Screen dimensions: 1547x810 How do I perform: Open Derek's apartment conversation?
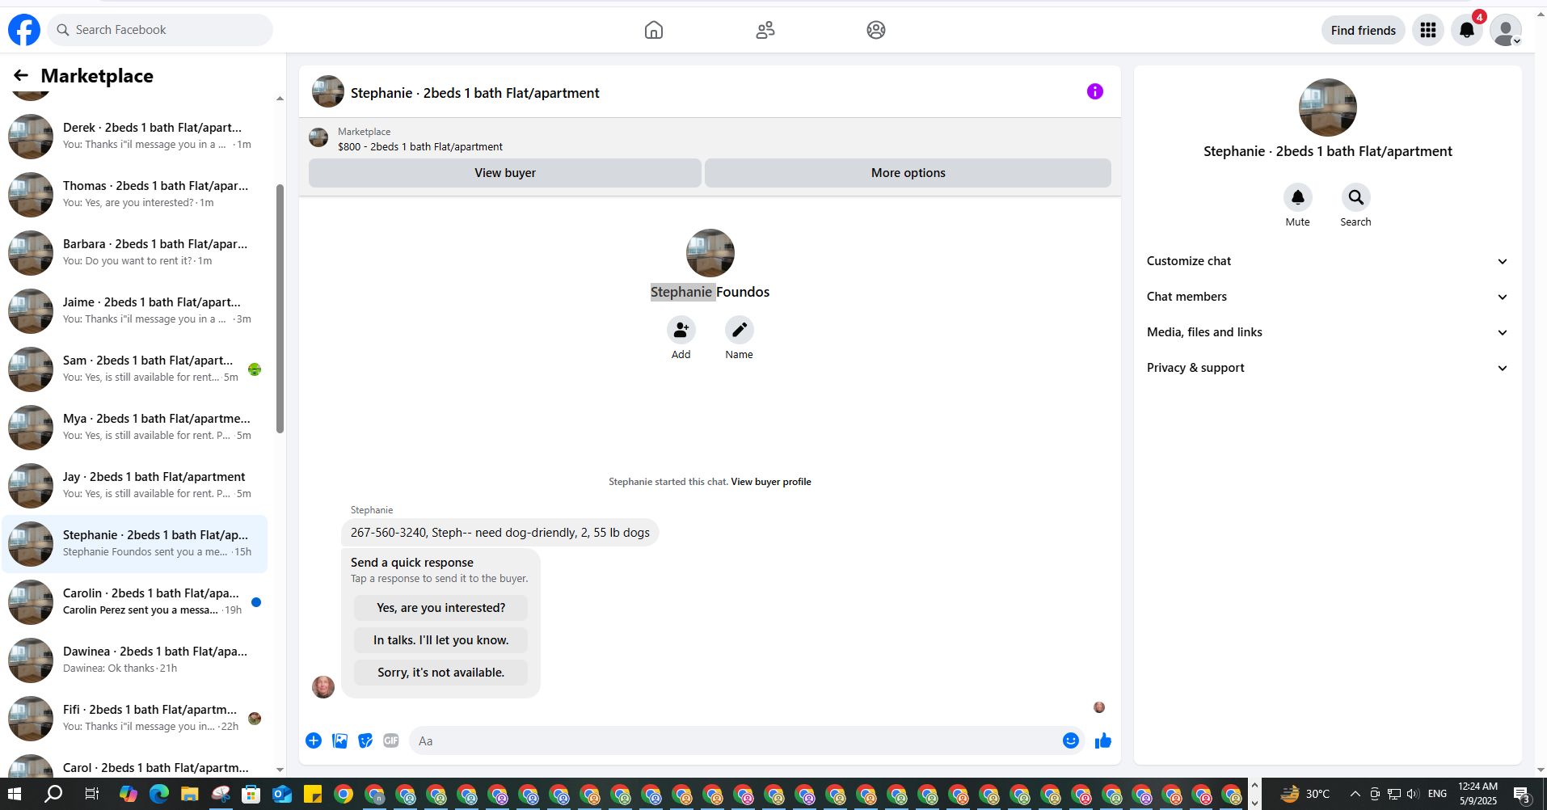pyautogui.click(x=135, y=136)
